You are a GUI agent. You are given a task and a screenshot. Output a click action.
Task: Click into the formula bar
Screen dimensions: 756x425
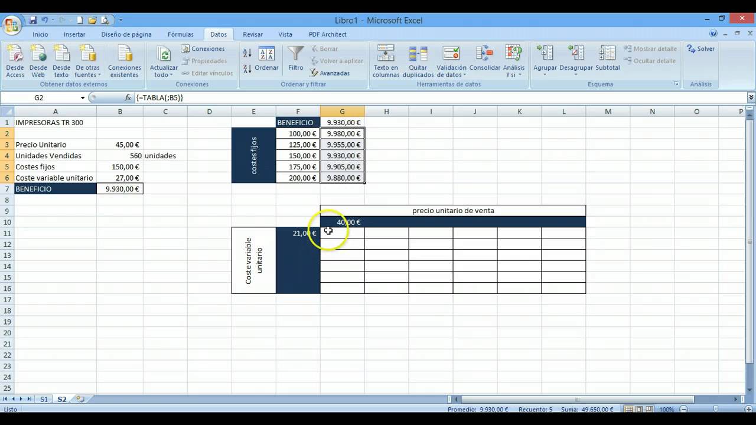(439, 97)
